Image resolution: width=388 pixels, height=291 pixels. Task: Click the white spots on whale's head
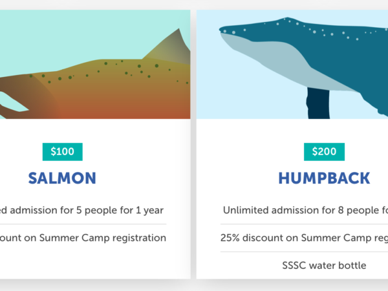point(292,28)
